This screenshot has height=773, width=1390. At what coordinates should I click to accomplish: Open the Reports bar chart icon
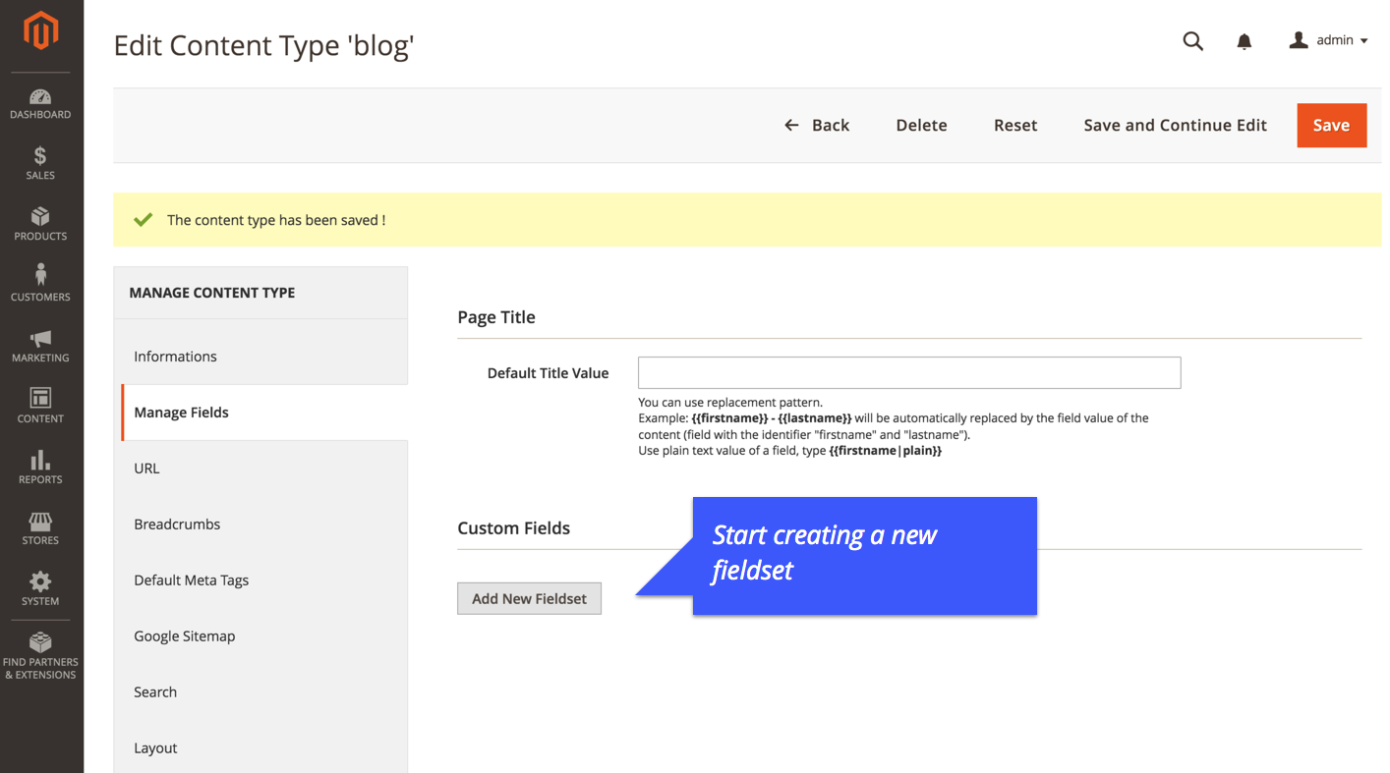pos(40,460)
